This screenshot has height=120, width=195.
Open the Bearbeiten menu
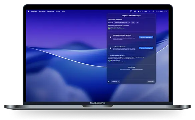point(42,11)
